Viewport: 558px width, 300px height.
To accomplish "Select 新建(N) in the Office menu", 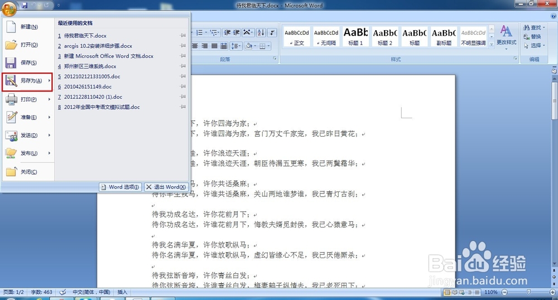I will point(28,27).
